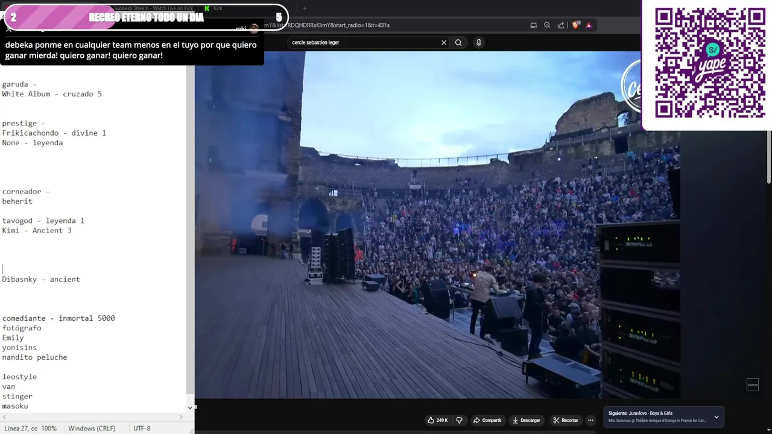772x434 pixels.
Task: Clear the YouTube search box with X
Action: [x=444, y=43]
